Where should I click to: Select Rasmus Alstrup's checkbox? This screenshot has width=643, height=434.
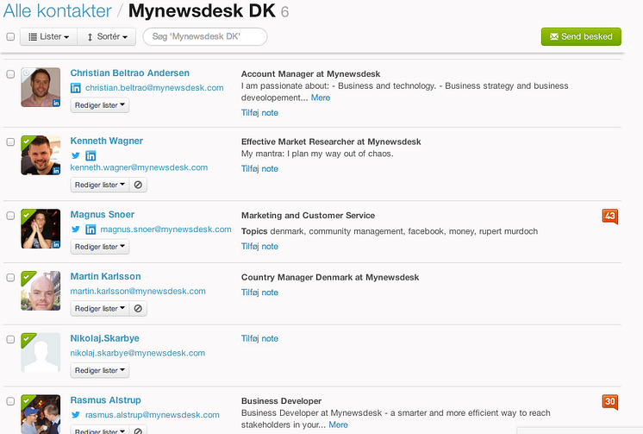point(10,401)
